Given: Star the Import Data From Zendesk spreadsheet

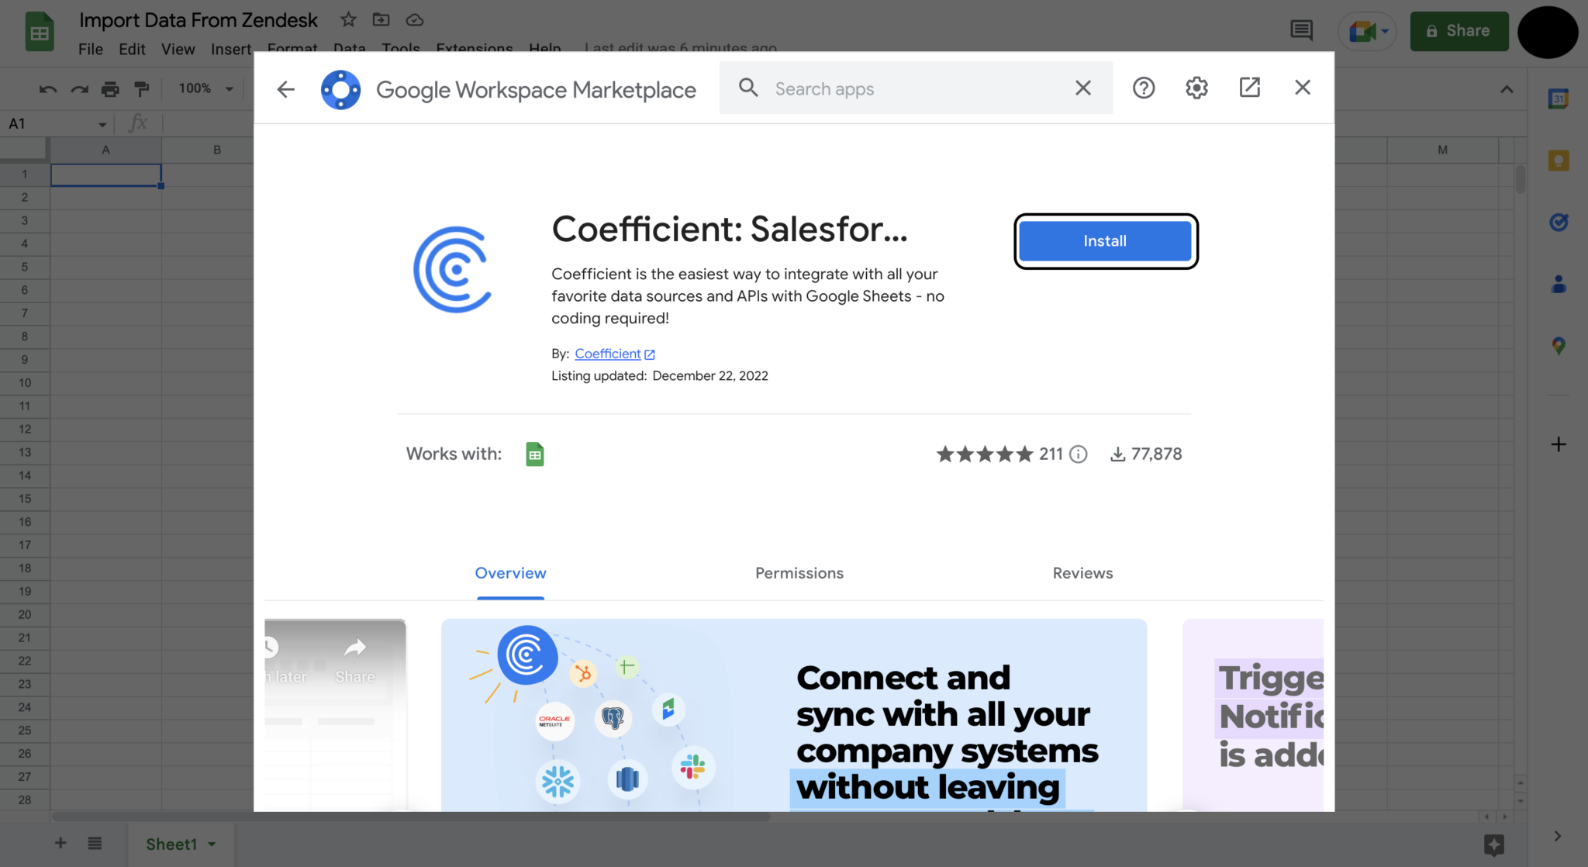Looking at the screenshot, I should click(348, 19).
